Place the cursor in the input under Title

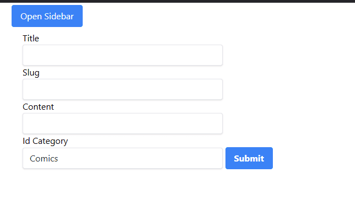coord(122,55)
